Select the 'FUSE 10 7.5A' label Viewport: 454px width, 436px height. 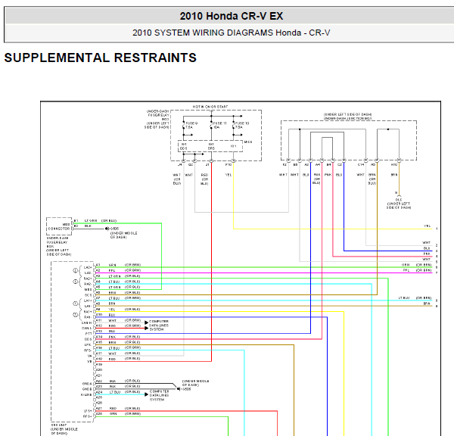pyautogui.click(x=242, y=125)
